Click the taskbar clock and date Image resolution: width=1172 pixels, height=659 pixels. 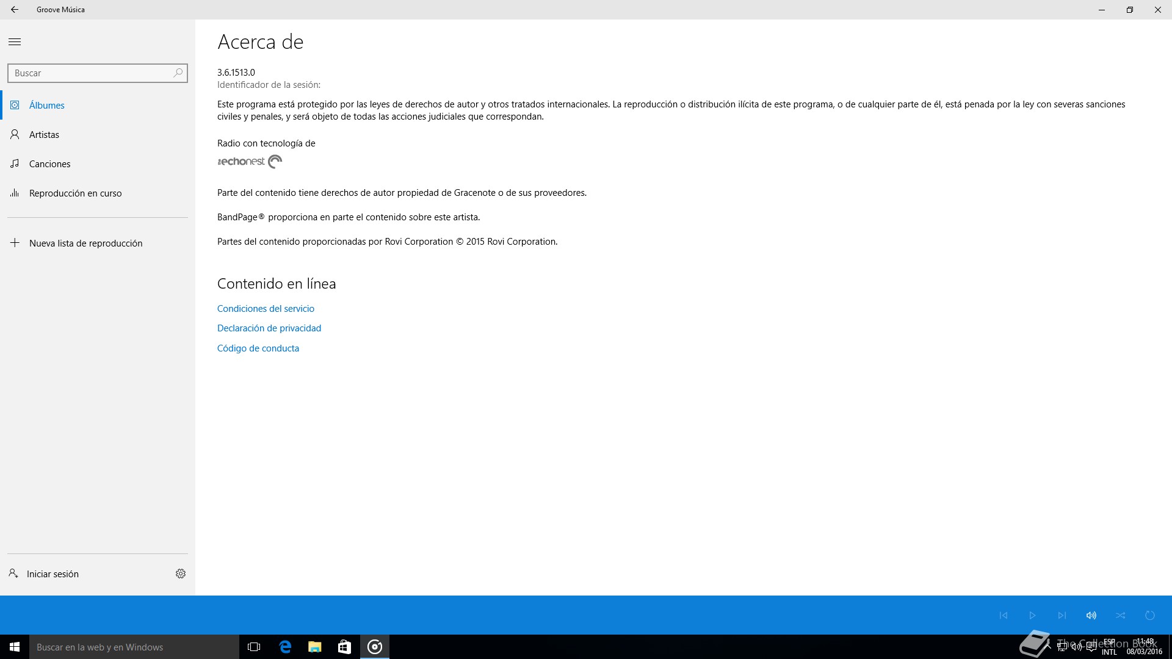tap(1145, 647)
